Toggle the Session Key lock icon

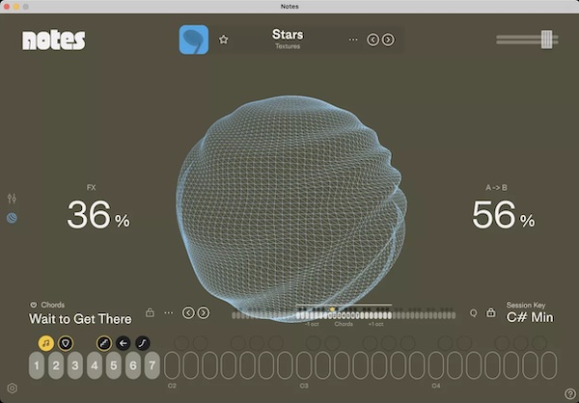click(491, 312)
